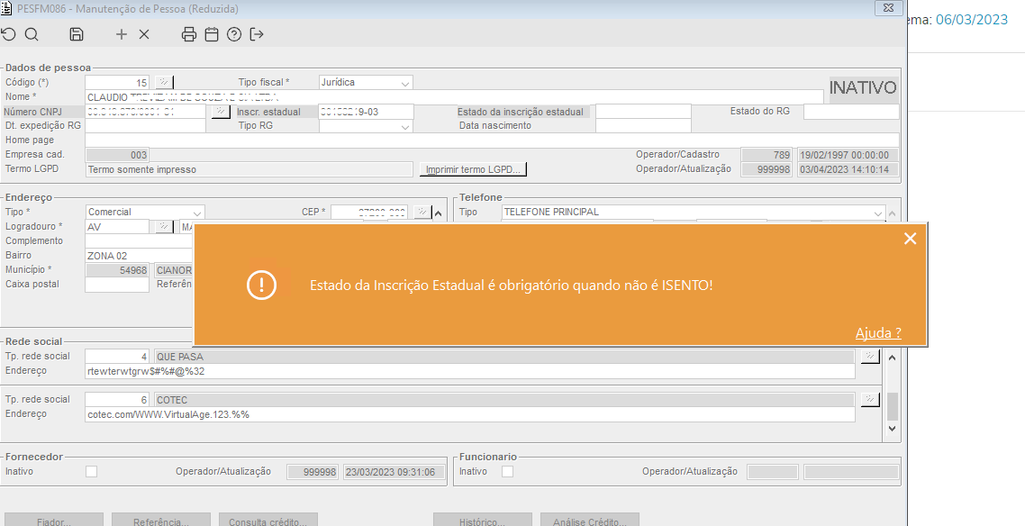Click Estado da inscrição estadual field
1025x526 pixels.
click(643, 112)
